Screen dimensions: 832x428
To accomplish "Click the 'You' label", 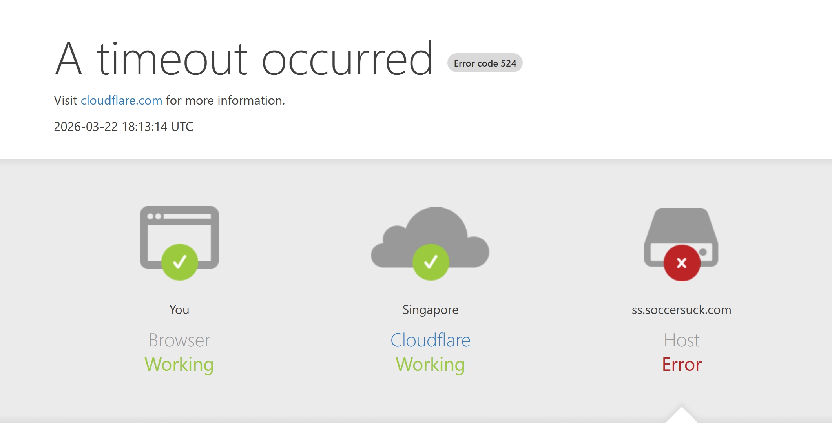I will click(x=179, y=310).
